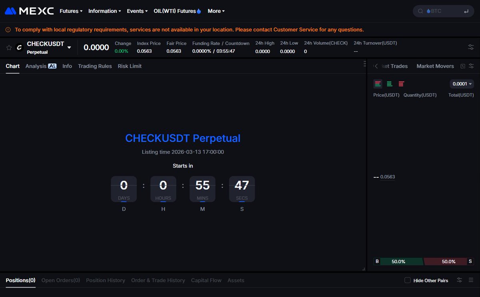Select the Positions(0) tab
The width and height of the screenshot is (480, 297).
tap(20, 280)
